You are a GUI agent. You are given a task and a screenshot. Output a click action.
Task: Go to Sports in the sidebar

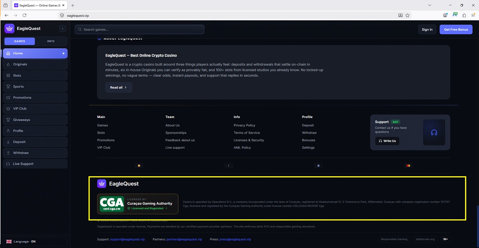point(35,87)
